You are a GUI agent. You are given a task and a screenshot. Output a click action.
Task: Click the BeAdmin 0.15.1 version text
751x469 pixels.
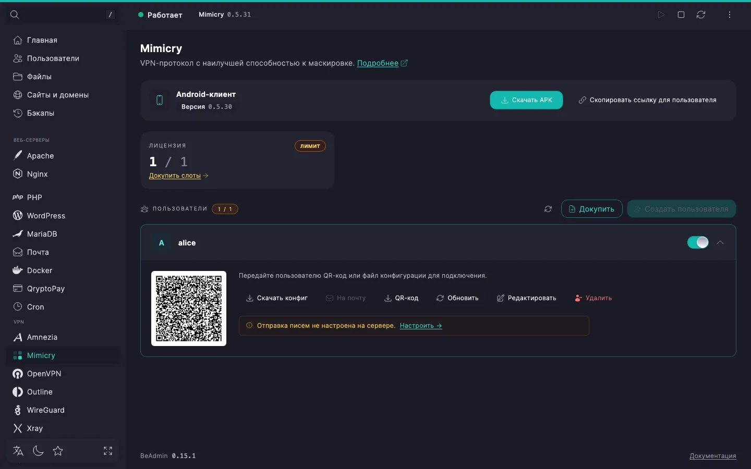pos(168,456)
